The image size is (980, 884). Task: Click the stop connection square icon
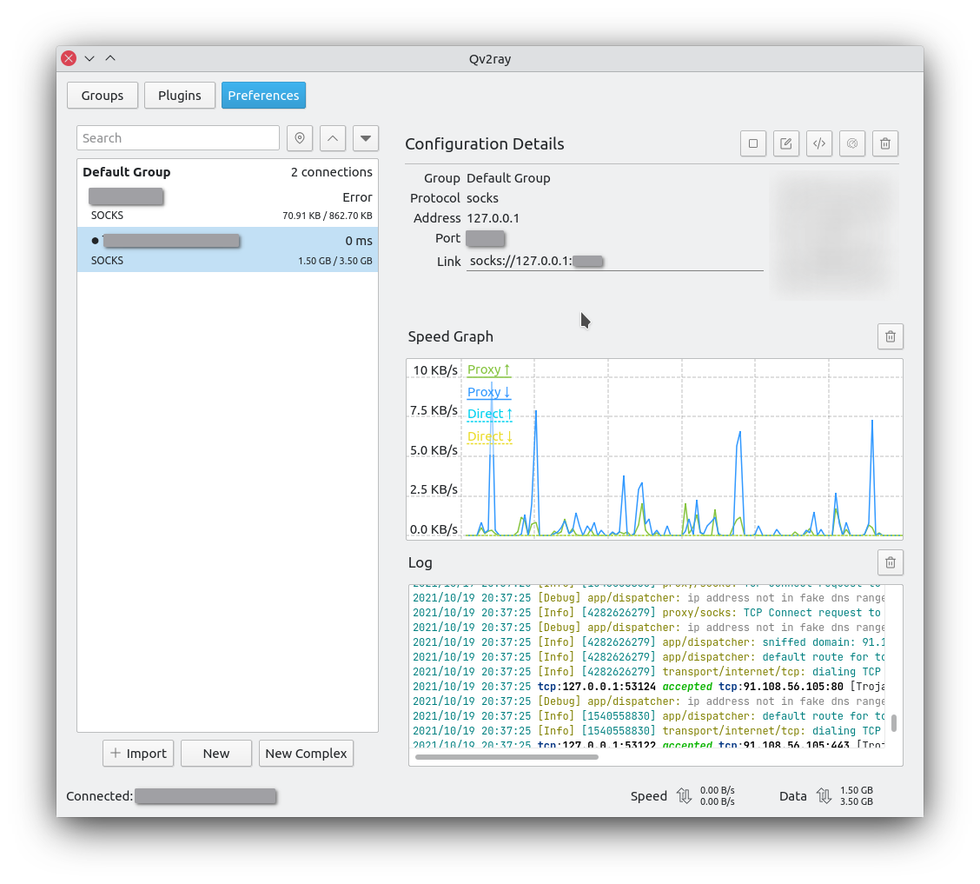[753, 143]
